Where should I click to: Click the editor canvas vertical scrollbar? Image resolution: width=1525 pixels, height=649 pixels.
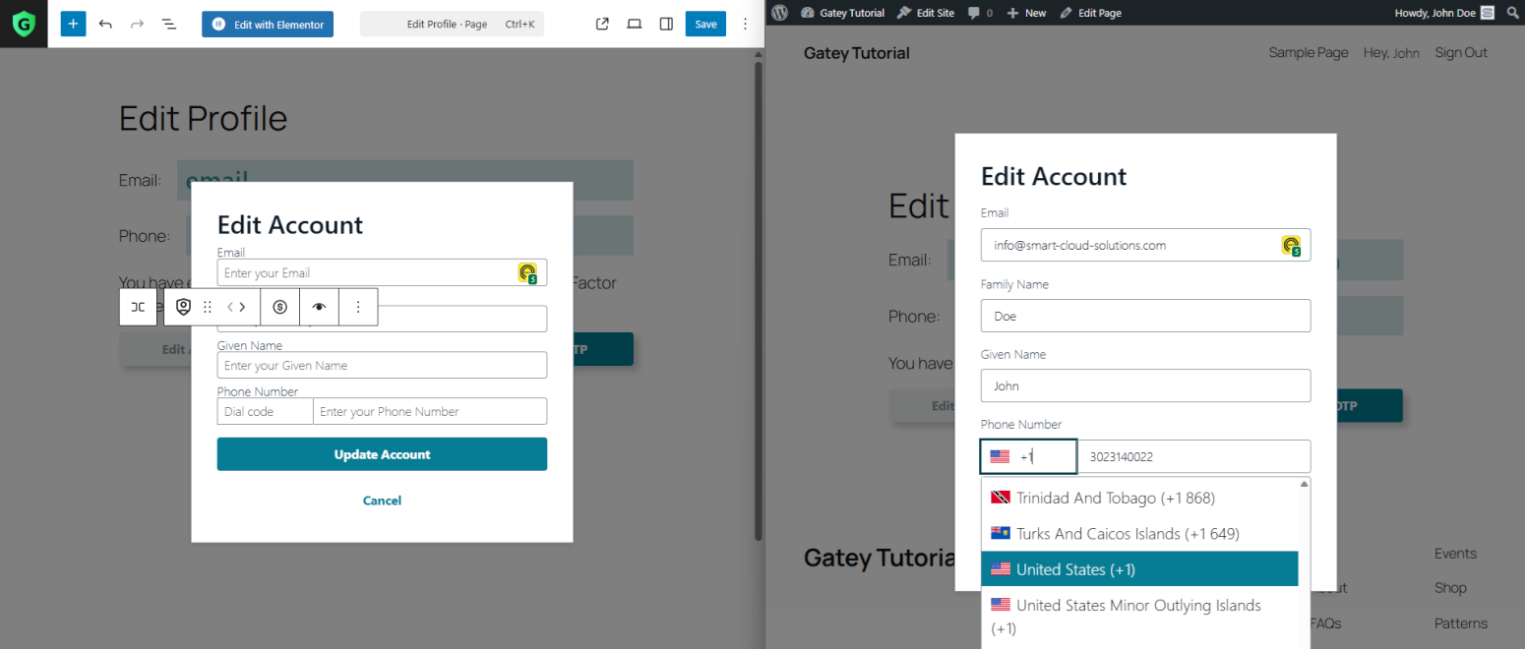click(x=758, y=300)
